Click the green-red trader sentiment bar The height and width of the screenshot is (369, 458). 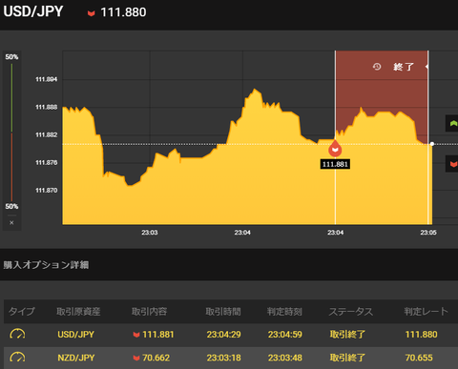(x=11, y=132)
